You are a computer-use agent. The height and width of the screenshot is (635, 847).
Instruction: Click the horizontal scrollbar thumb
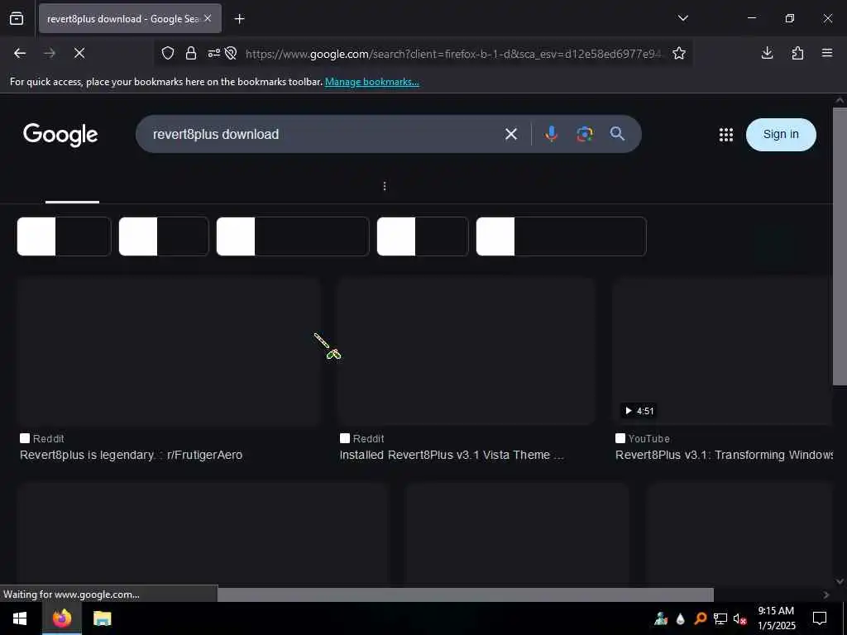(x=465, y=594)
